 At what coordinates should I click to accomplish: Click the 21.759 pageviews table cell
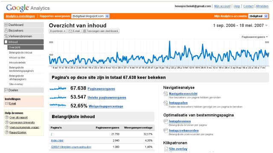(116, 134)
